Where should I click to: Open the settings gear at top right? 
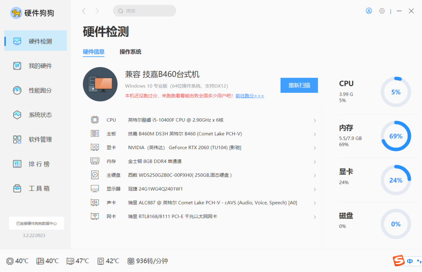click(382, 11)
